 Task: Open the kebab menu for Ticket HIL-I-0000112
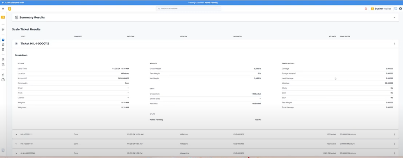point(394,44)
